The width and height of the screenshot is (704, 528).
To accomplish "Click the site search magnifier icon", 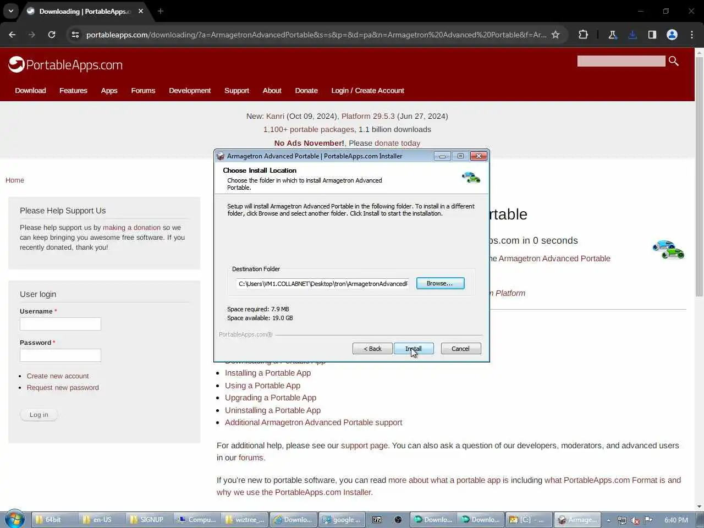I will tap(674, 61).
